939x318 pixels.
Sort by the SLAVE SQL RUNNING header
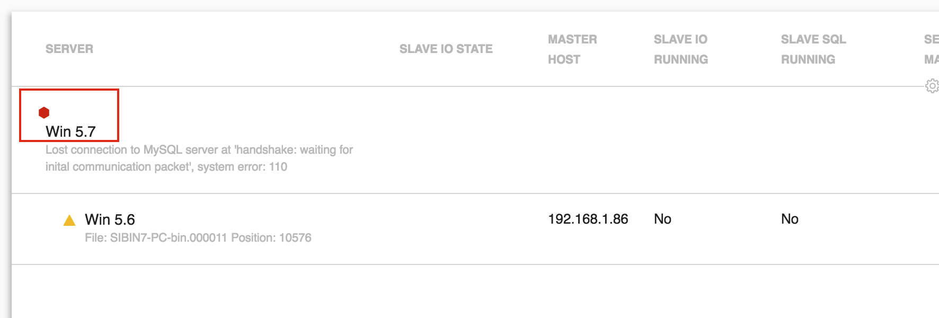coord(813,49)
